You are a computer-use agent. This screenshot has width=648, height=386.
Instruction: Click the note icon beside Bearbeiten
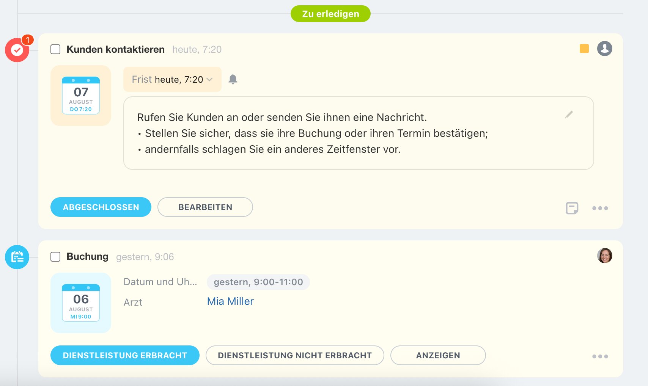[x=572, y=208]
